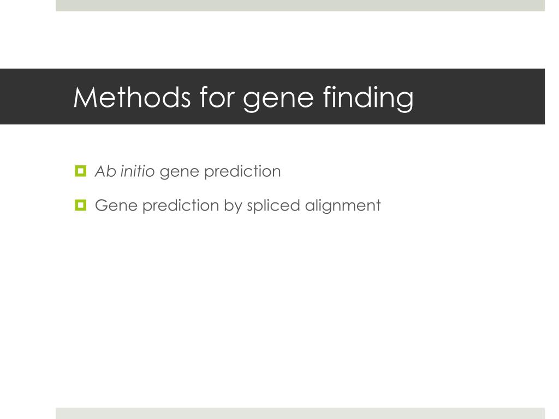Click the word gene in the title banner
Viewport: 559px width, 419px height.
click(278, 100)
